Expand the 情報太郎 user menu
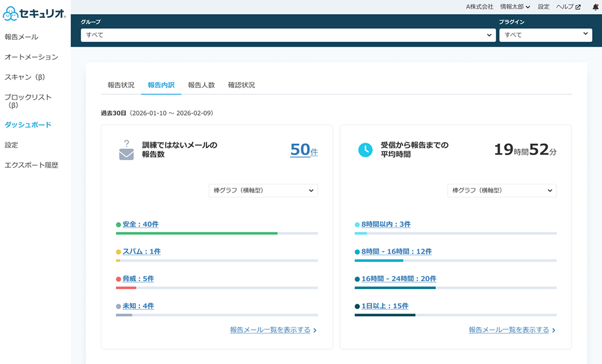602x364 pixels. point(515,7)
